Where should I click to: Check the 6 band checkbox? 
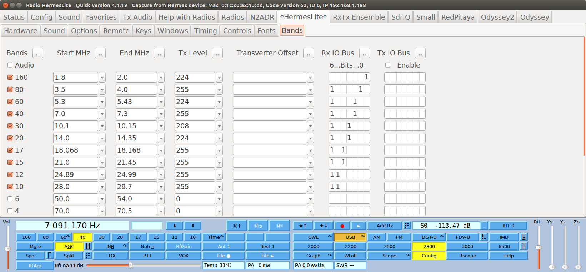point(10,199)
